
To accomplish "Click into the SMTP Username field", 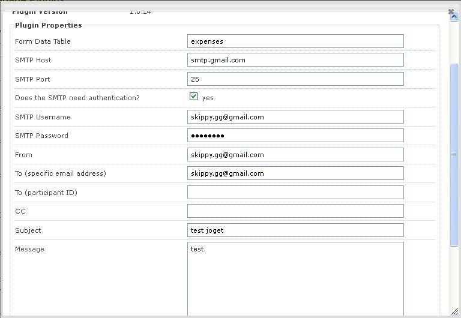I will (x=295, y=117).
